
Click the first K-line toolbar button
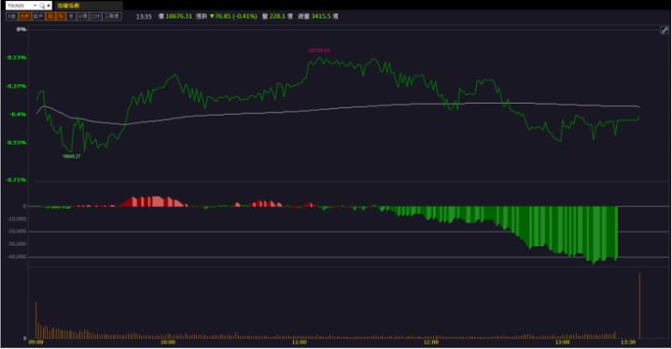click(x=11, y=16)
